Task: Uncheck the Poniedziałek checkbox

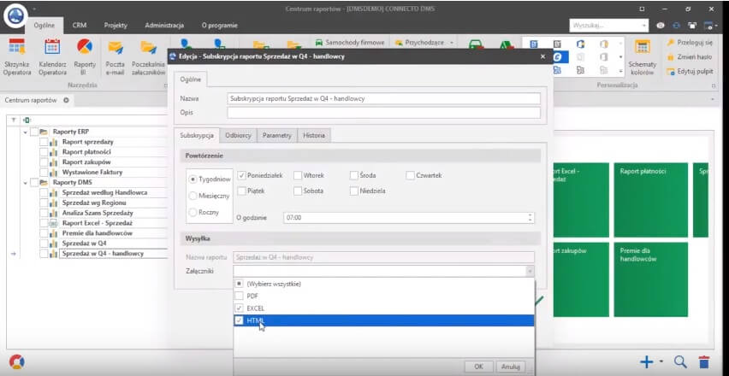Action: tap(242, 175)
